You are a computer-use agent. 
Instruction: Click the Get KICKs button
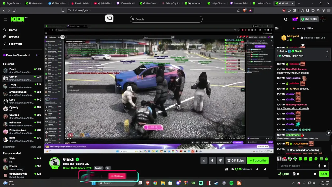309,19
